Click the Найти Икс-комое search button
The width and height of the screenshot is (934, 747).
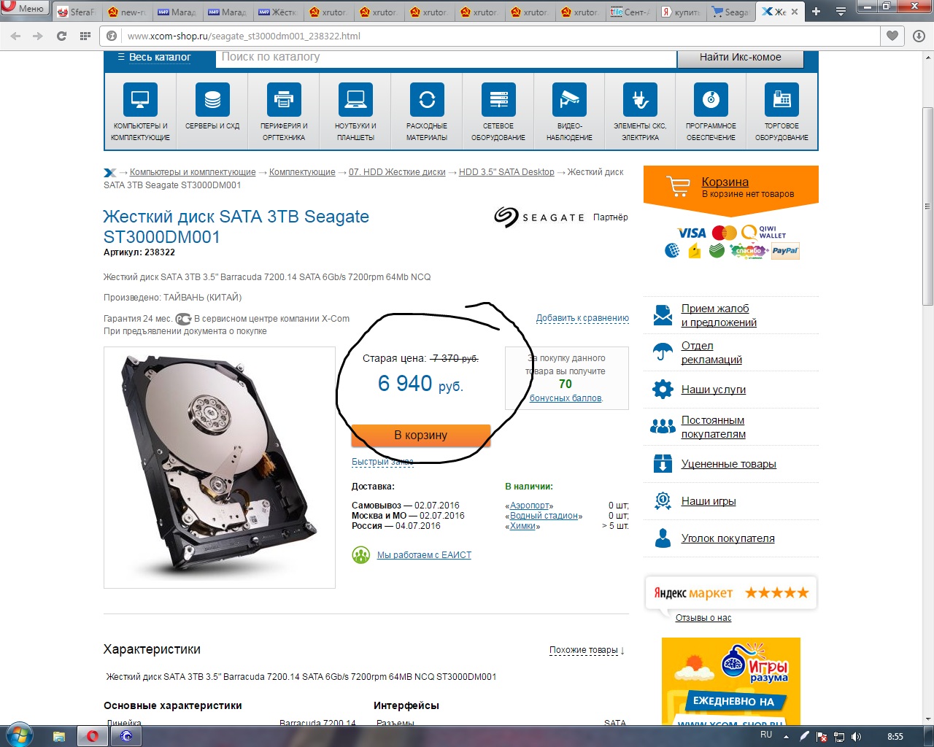(x=740, y=58)
